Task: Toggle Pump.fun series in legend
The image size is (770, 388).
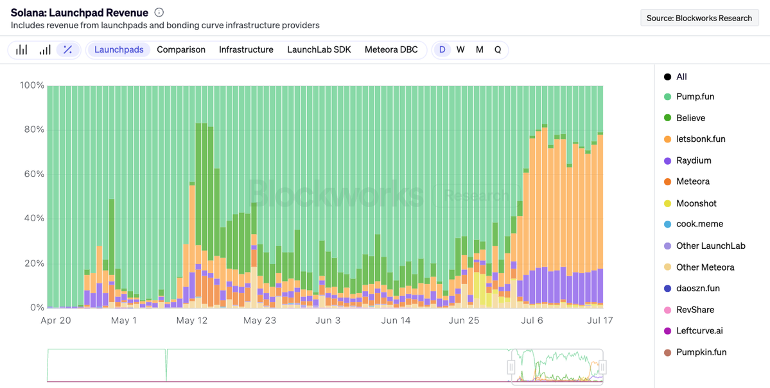Action: click(x=689, y=97)
